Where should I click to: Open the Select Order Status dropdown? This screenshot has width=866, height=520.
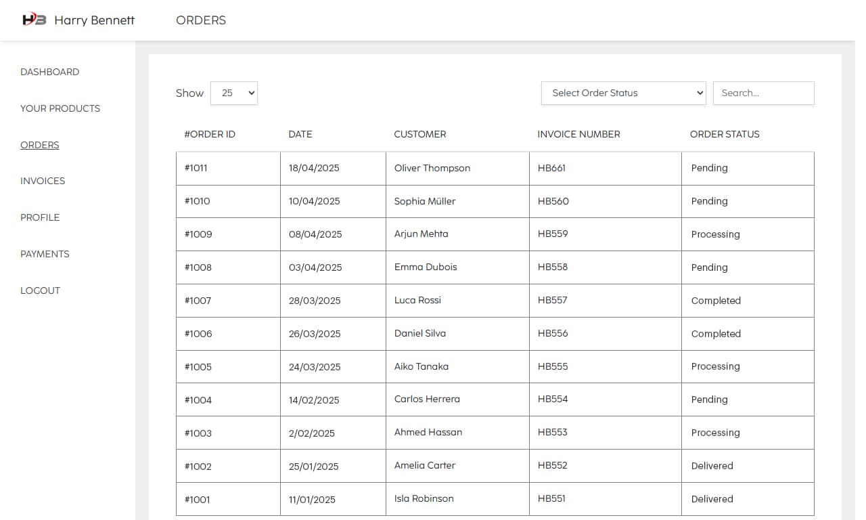(623, 93)
